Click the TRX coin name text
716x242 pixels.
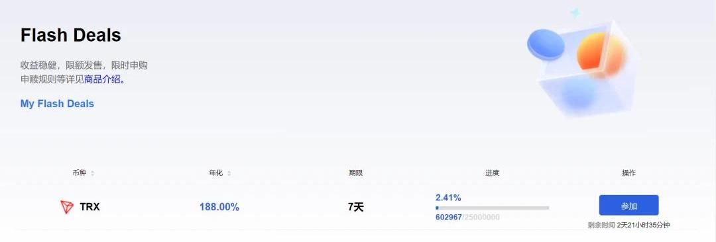[x=90, y=207]
